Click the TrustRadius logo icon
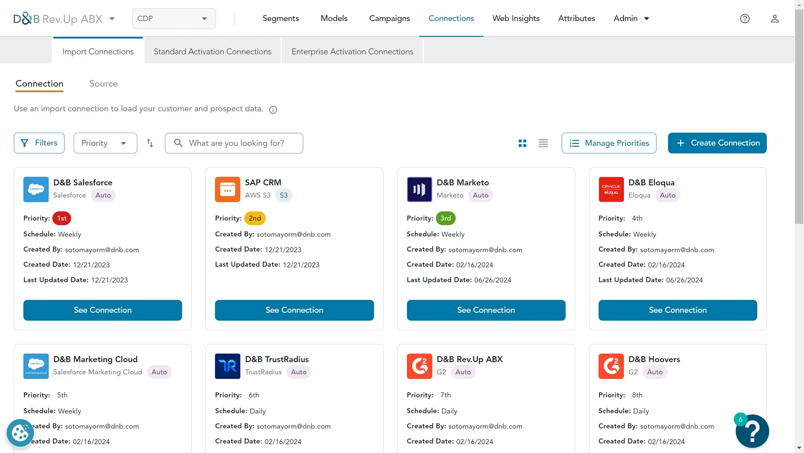 (x=228, y=366)
